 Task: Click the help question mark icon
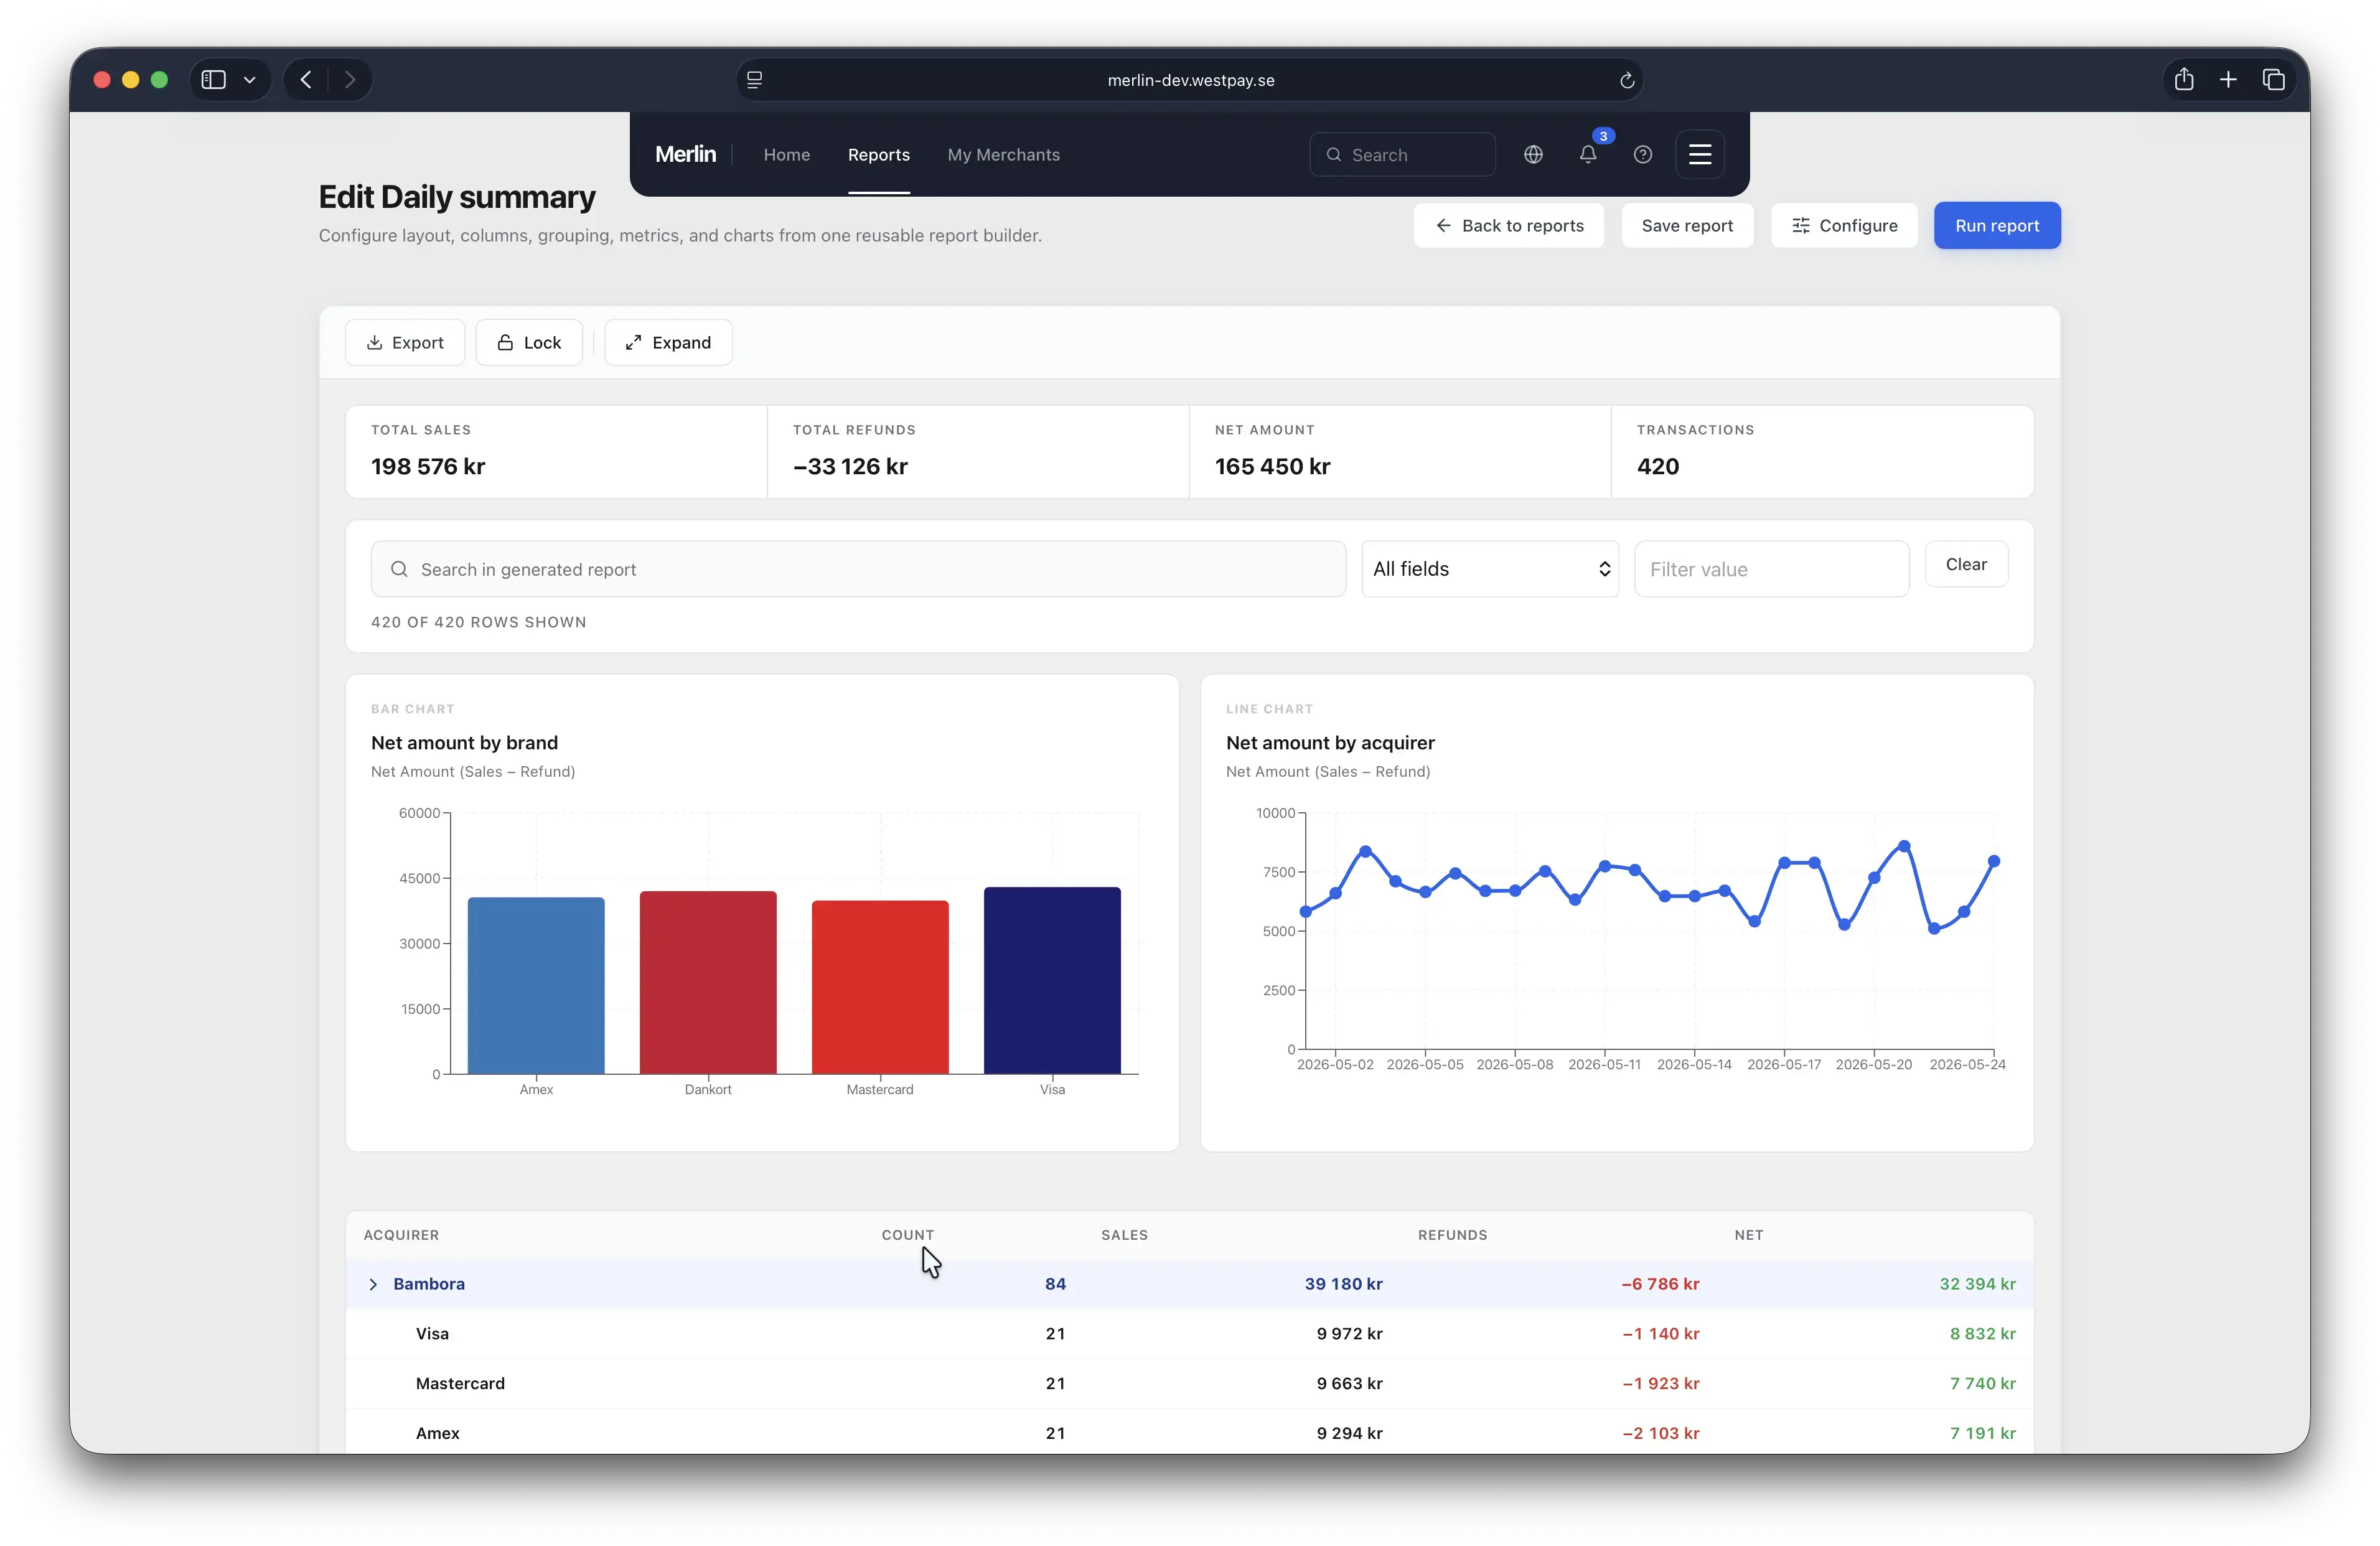click(1643, 155)
